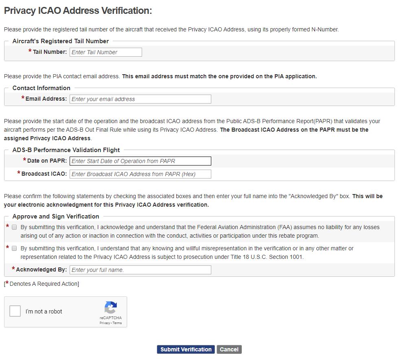The height and width of the screenshot is (362, 401).
Task: Open the reCAPTCHA Privacy link
Action: (x=105, y=323)
